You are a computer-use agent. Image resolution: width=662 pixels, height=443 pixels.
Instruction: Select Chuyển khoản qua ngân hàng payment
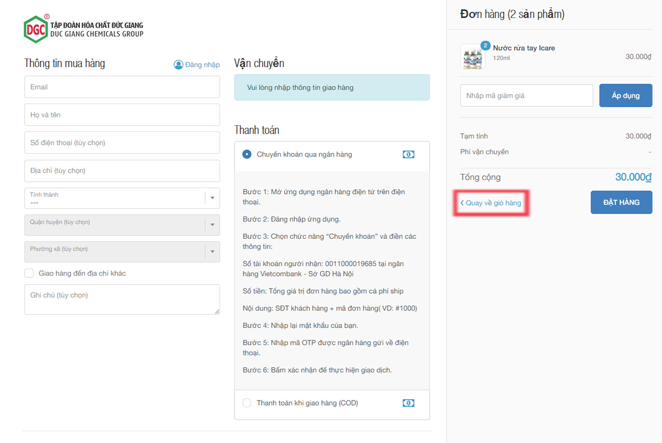click(x=247, y=154)
